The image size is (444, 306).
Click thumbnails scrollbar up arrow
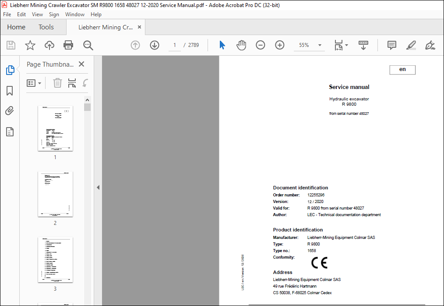(x=87, y=100)
